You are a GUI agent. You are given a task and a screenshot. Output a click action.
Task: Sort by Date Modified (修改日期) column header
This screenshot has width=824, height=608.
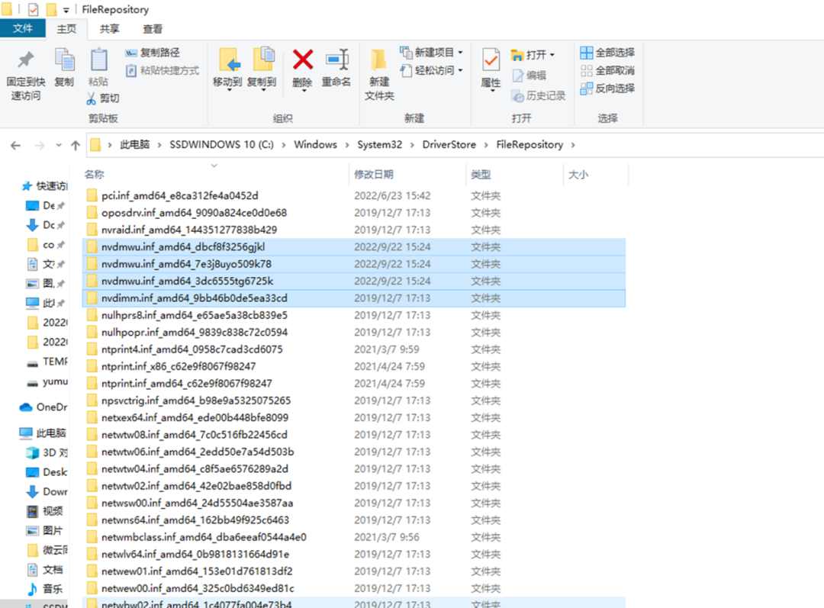tap(374, 175)
